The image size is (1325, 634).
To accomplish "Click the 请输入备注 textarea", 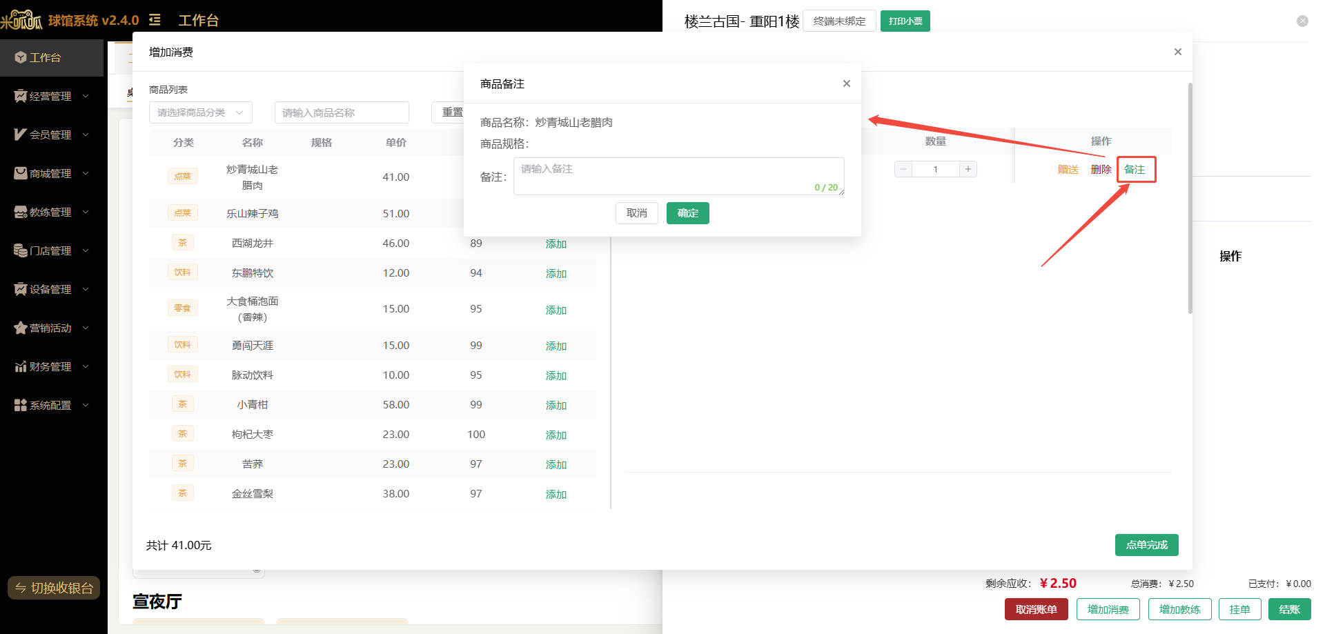I will [679, 176].
